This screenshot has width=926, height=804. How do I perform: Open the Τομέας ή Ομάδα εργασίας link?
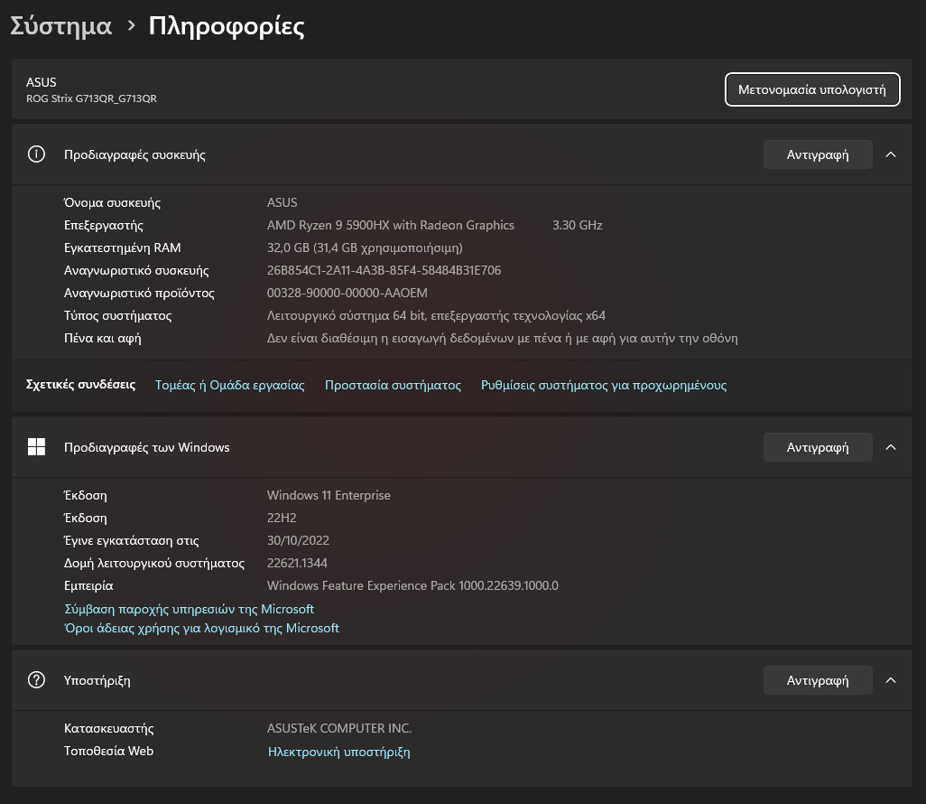[230, 385]
